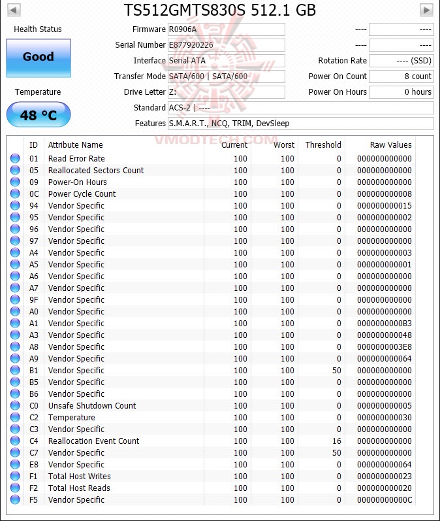The width and height of the screenshot is (440, 521).
Task: Select raw value 000000000015 in row 94
Action: pos(385,206)
